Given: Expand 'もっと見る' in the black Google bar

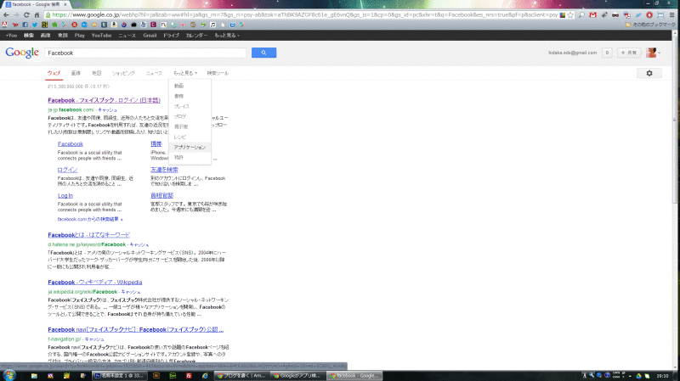Looking at the screenshot, I should click(x=227, y=35).
